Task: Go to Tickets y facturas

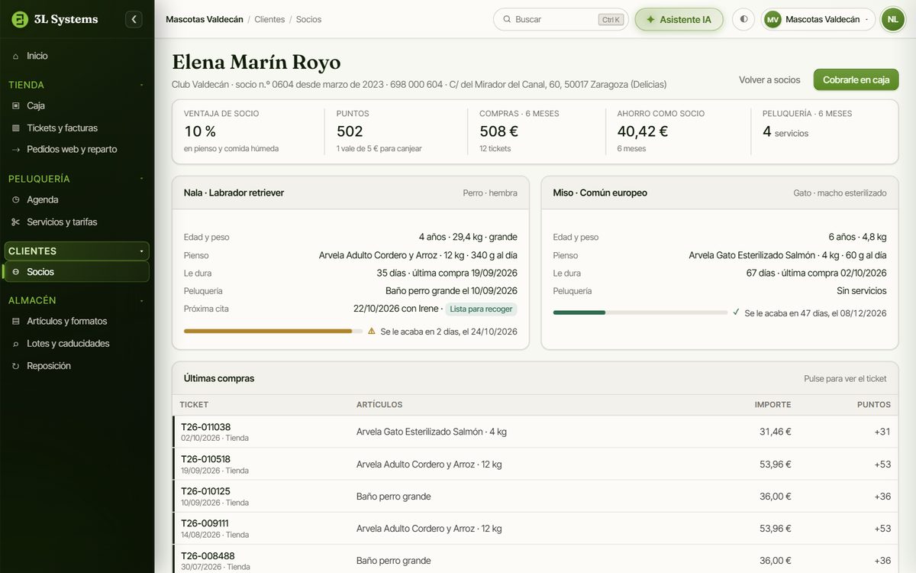Action: click(x=76, y=128)
